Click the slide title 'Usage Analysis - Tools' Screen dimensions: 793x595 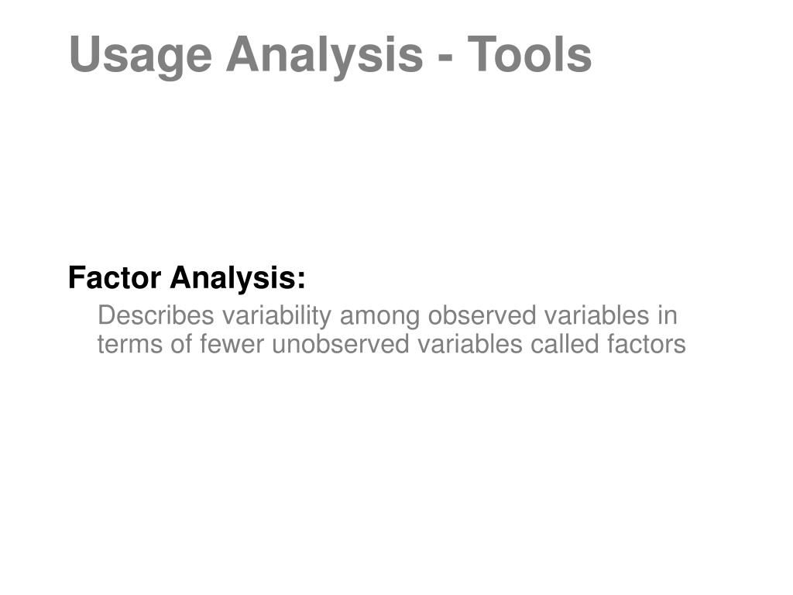pyautogui.click(x=330, y=56)
